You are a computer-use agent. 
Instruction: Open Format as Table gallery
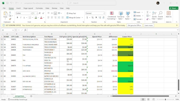click(x=121, y=16)
